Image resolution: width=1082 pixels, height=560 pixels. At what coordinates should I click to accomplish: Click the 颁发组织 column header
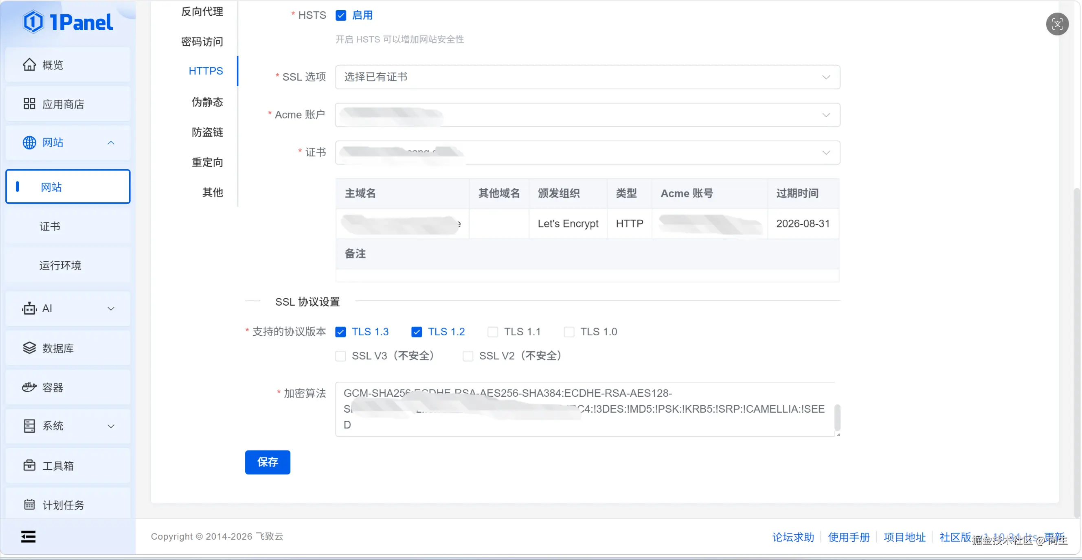pyautogui.click(x=568, y=194)
